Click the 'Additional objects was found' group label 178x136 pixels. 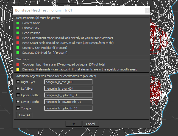[x=56, y=76]
